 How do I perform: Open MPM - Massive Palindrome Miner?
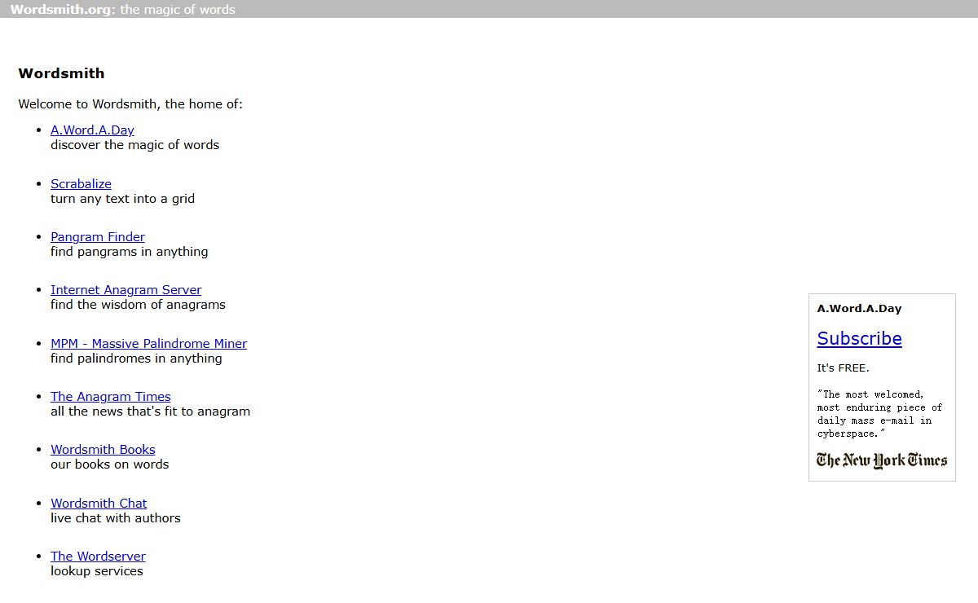click(148, 344)
